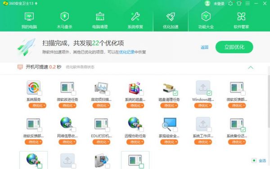
Task: Uncheck the 系统备份还 checkbox
Action: [243, 129]
